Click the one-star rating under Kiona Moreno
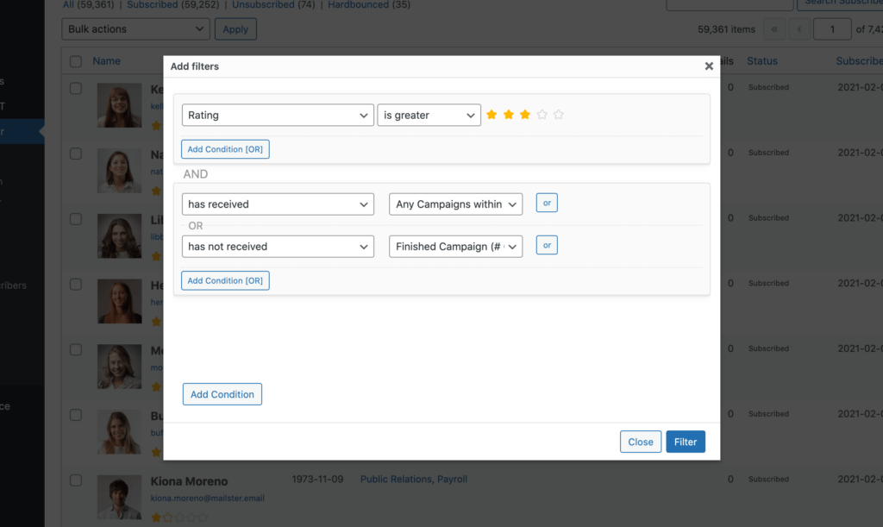Screen dimensions: 883x527 [156, 518]
